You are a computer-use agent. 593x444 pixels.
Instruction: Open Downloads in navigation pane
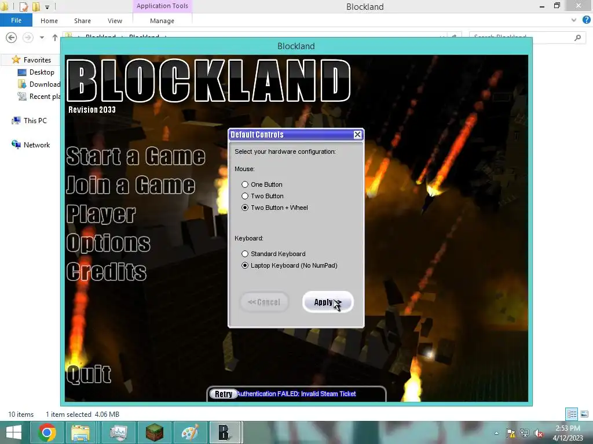click(39, 84)
